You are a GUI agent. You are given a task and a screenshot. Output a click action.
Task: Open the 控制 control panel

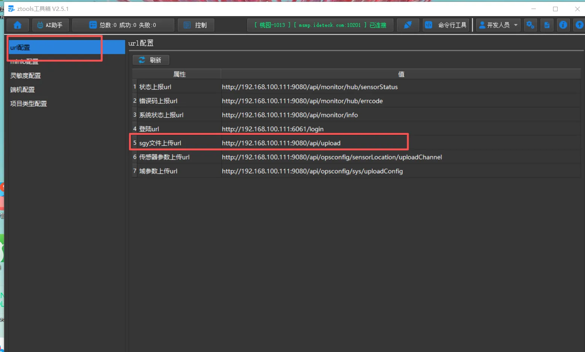(x=196, y=25)
